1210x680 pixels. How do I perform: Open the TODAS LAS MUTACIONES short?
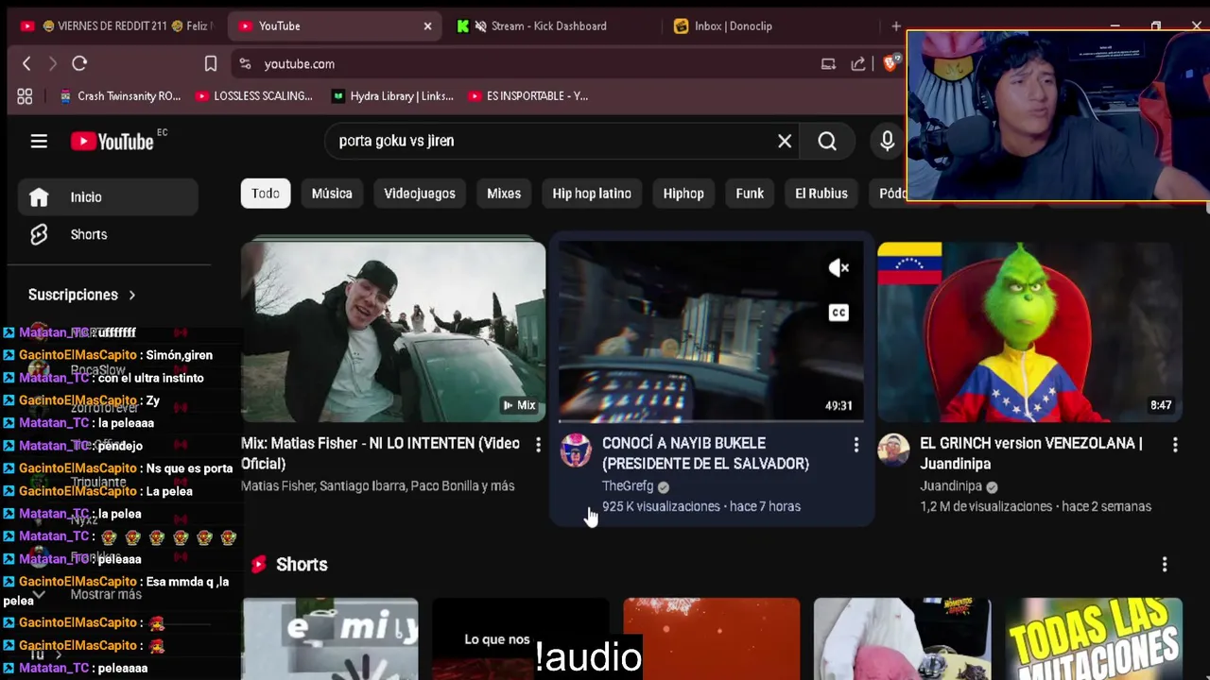[x=1094, y=638]
